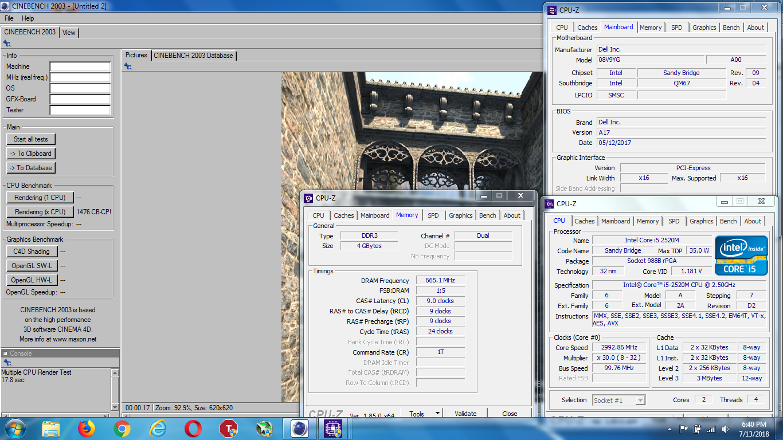The height and width of the screenshot is (440, 783).
Task: Open SPD tab in the CPU-Z Memory window
Action: click(x=433, y=215)
